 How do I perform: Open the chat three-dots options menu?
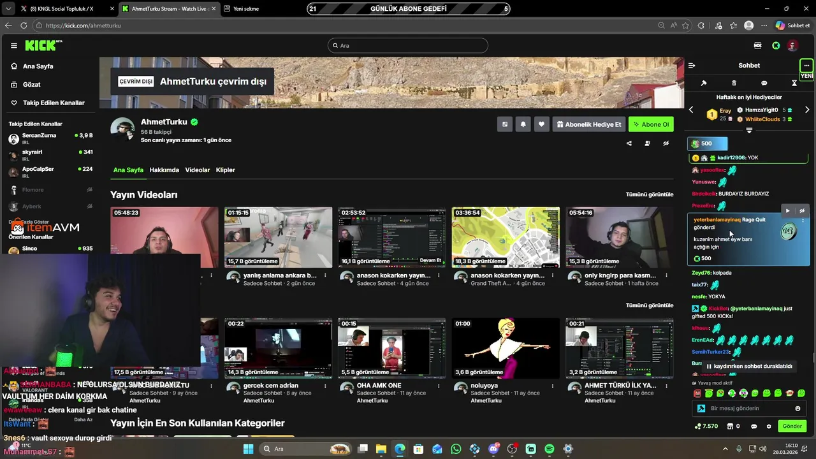pyautogui.click(x=806, y=65)
